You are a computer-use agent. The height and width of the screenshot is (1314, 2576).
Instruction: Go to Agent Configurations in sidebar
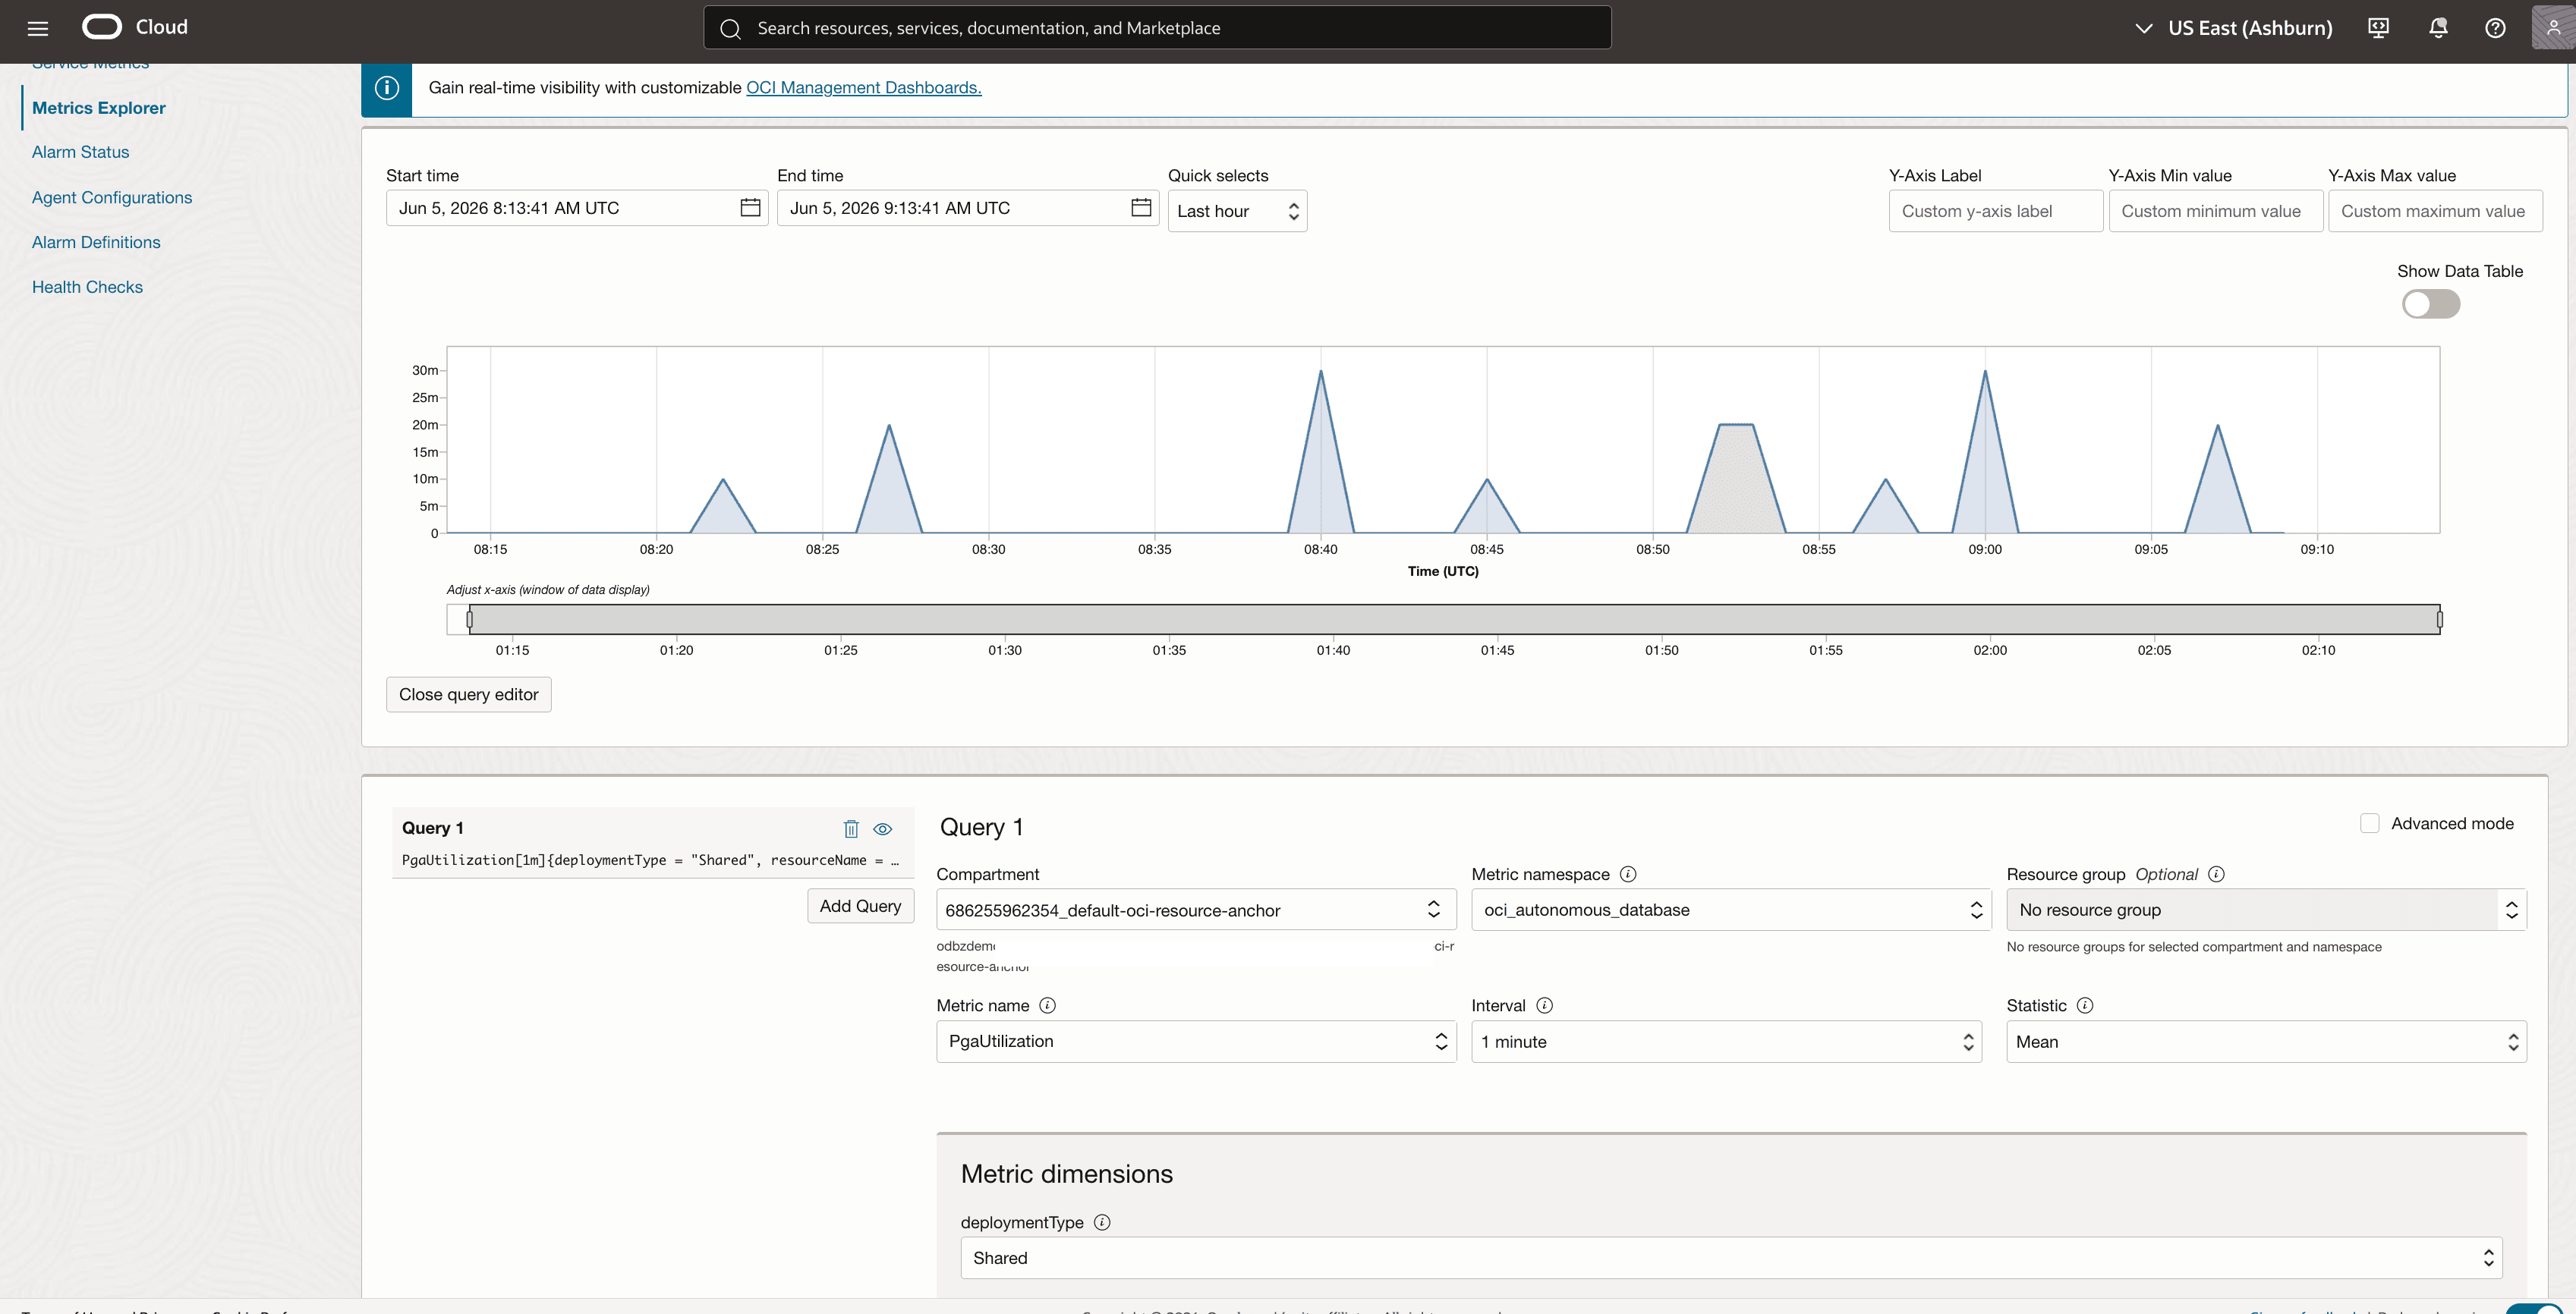tap(112, 198)
